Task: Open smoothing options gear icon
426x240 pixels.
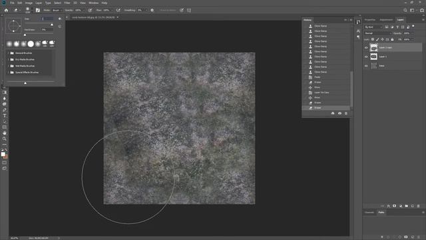Action: click(x=152, y=10)
